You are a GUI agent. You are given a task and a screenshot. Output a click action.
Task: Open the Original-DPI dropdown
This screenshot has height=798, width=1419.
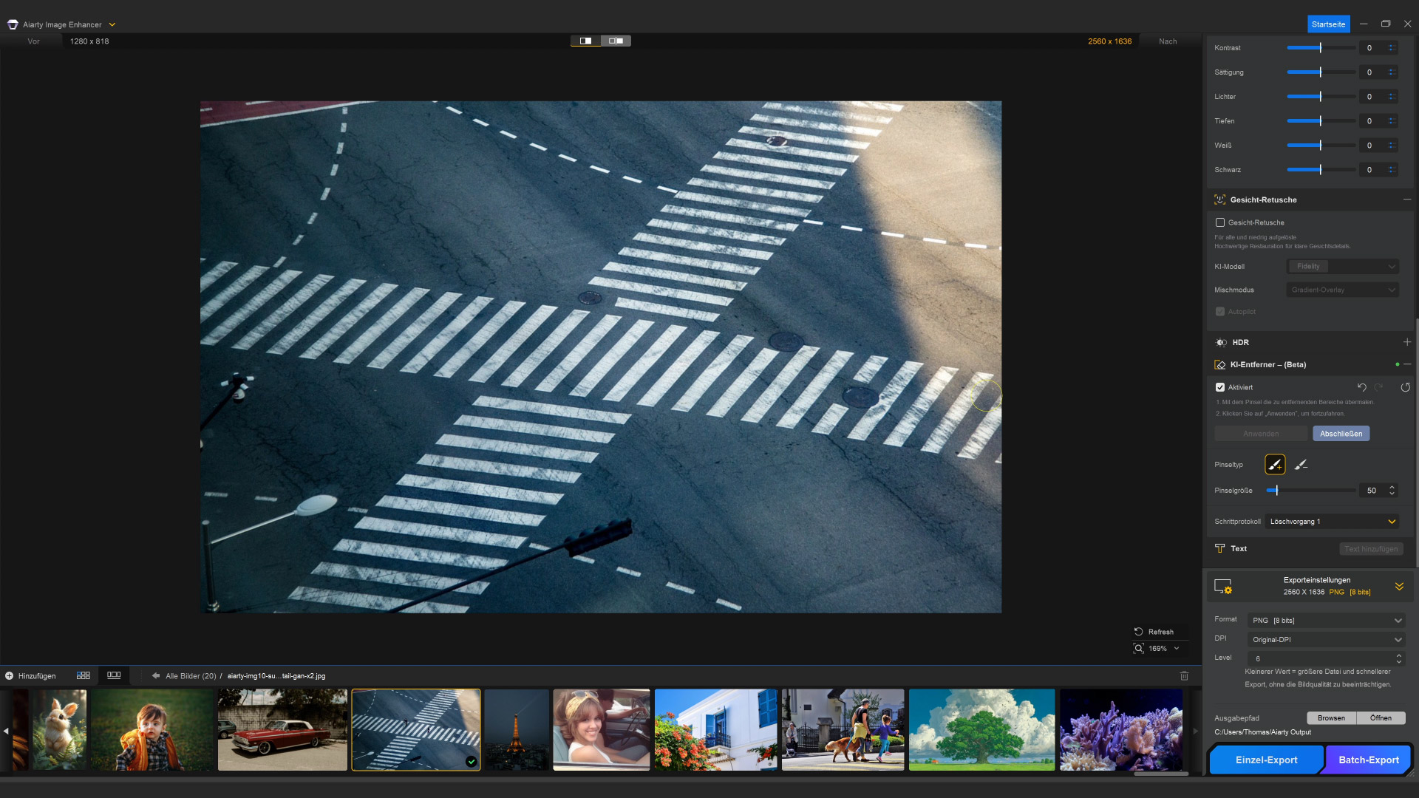pyautogui.click(x=1327, y=640)
